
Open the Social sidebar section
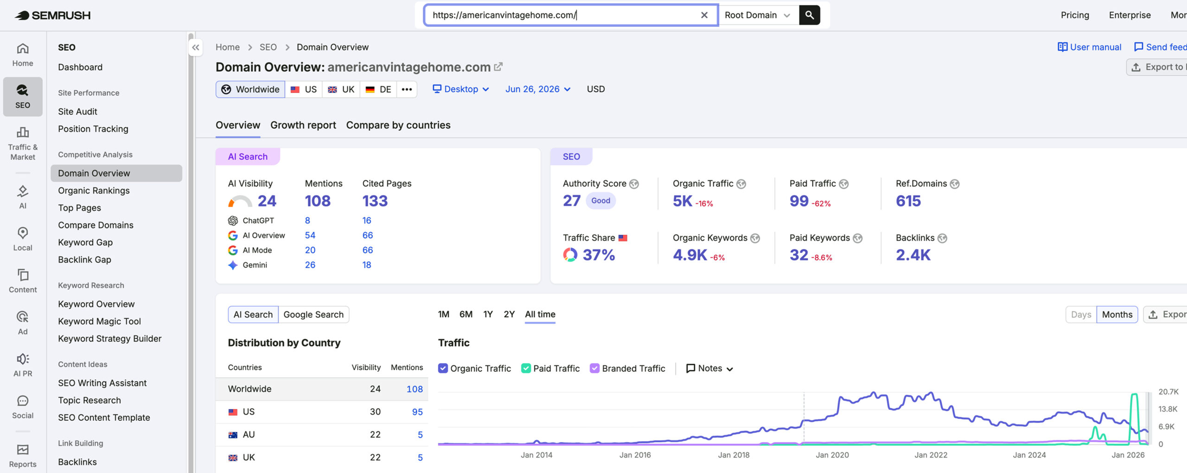(23, 407)
